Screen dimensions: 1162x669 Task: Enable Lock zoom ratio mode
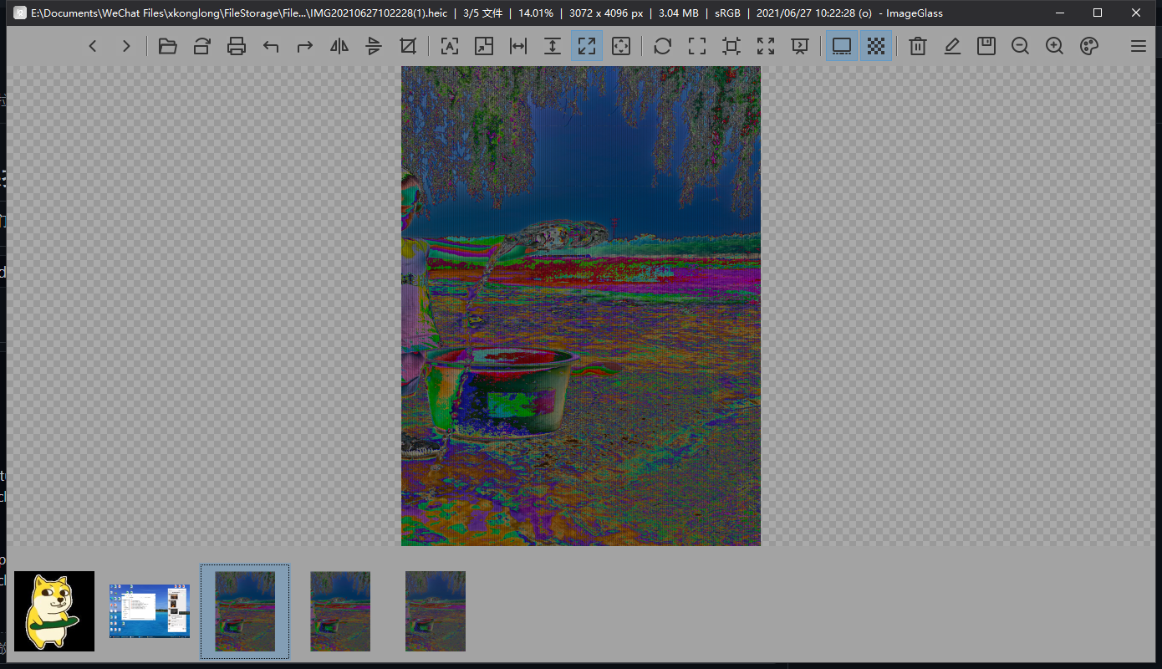(x=484, y=46)
